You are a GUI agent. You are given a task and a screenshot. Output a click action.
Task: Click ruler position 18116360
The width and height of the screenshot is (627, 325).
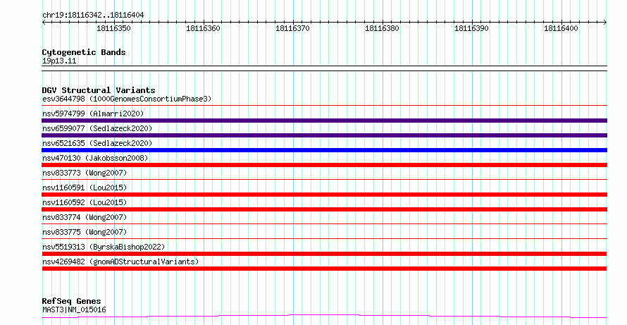(x=203, y=28)
